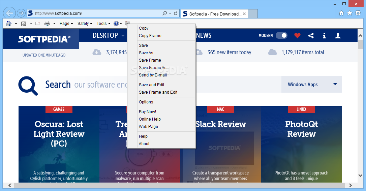Open Favorites star icon at top right
This screenshot has width=366, height=191.
coord(349,13)
